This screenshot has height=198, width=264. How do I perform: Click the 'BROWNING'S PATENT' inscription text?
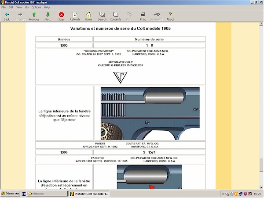(x=99, y=51)
